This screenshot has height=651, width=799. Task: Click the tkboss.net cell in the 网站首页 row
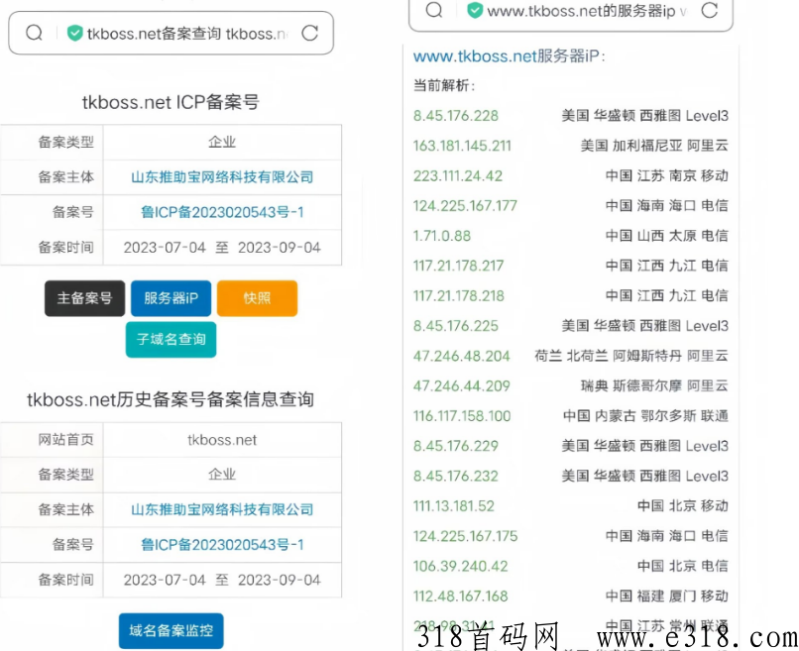[x=222, y=440]
